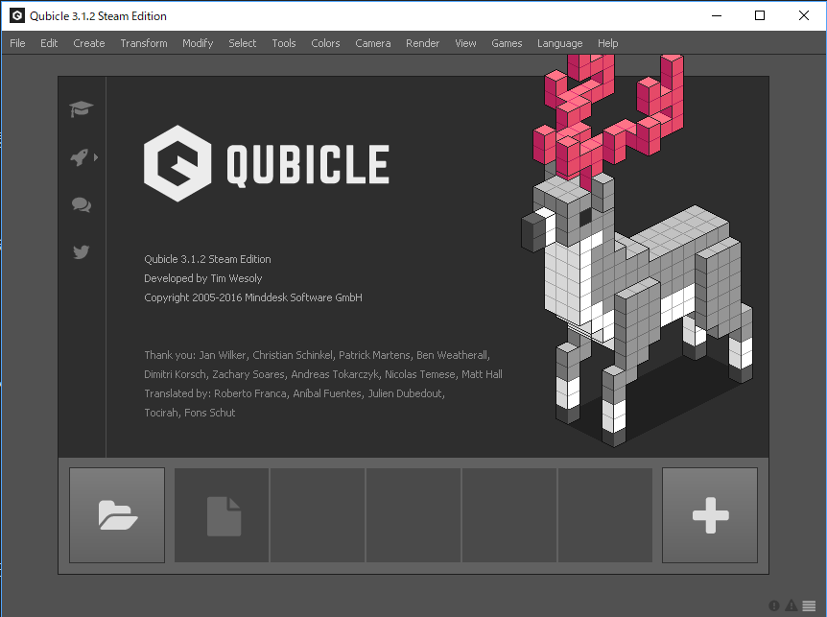Click the rocket icon in sidebar

(79, 157)
